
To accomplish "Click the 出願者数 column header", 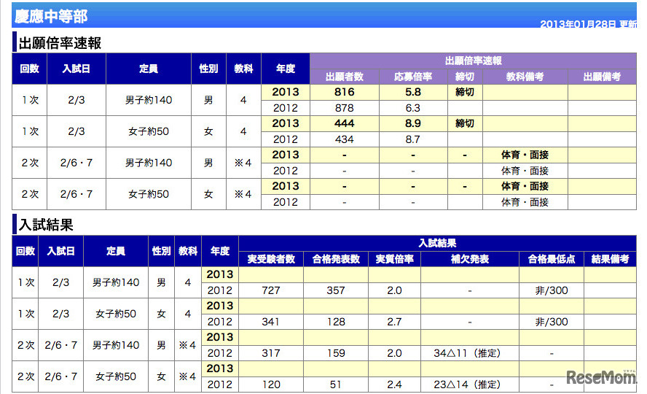I will (x=344, y=77).
